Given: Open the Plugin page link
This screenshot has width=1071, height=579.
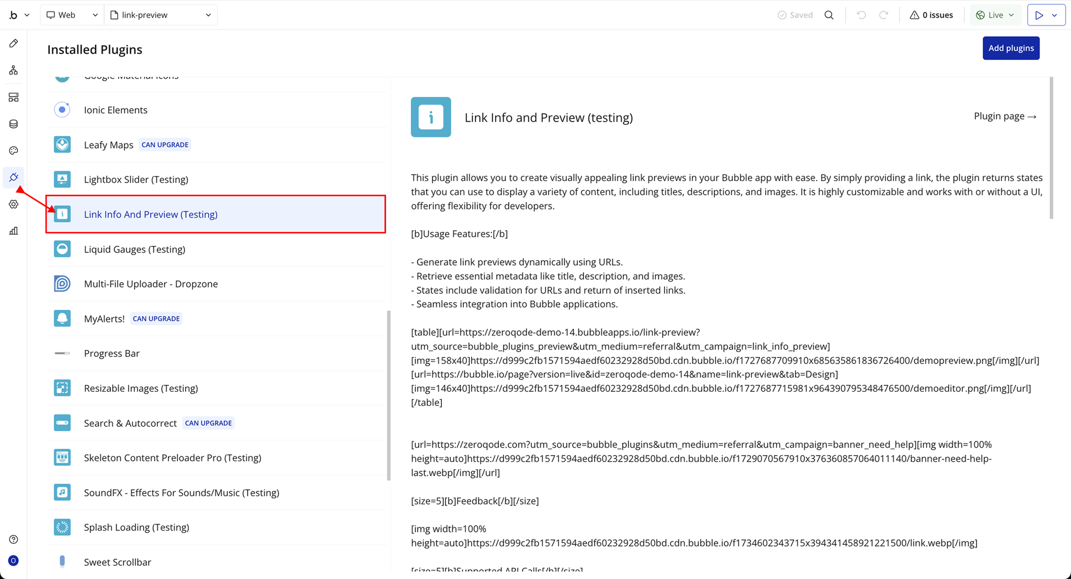Looking at the screenshot, I should pos(1005,116).
